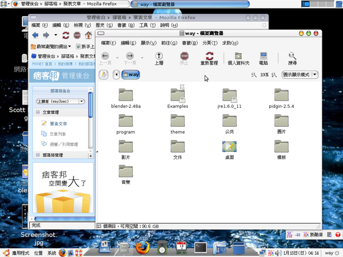Collapse the 部落格管理 section
The width and height of the screenshot is (343, 257).
[x=38, y=155]
